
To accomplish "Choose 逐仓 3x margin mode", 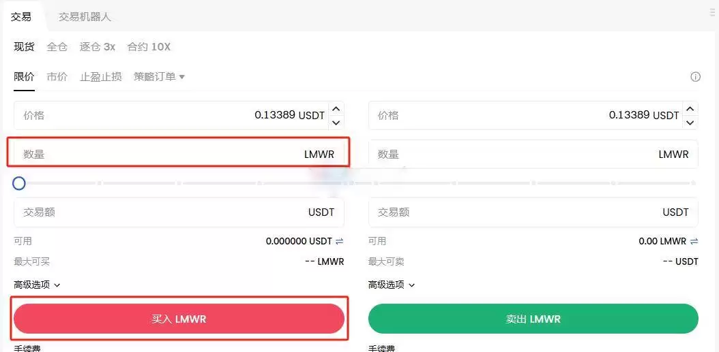I will coord(98,47).
